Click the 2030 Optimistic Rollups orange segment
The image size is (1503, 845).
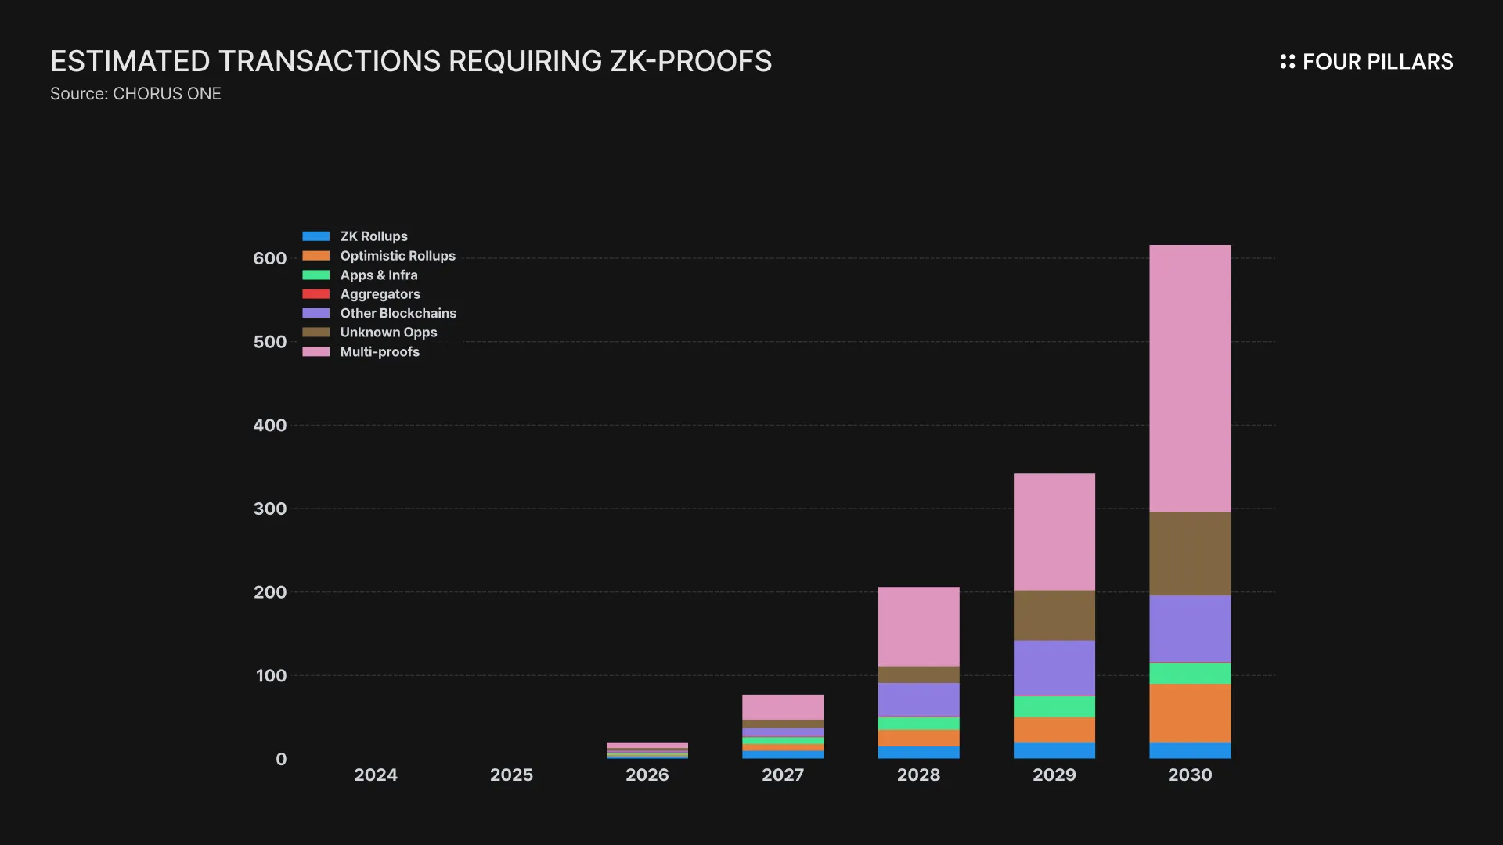click(1190, 713)
